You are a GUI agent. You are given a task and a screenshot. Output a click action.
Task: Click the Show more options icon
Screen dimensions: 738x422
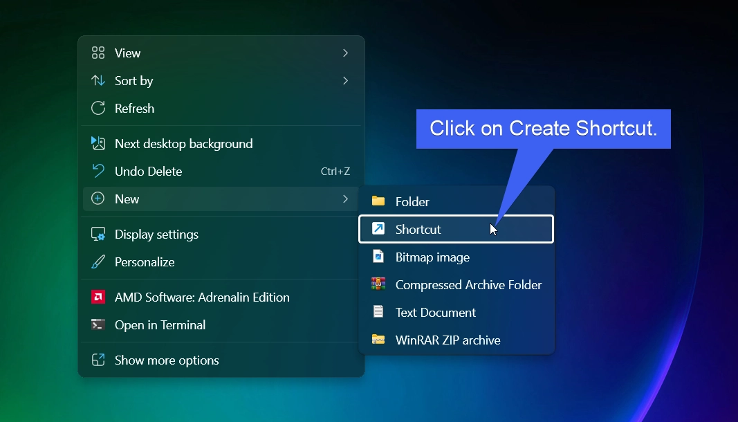tap(98, 360)
